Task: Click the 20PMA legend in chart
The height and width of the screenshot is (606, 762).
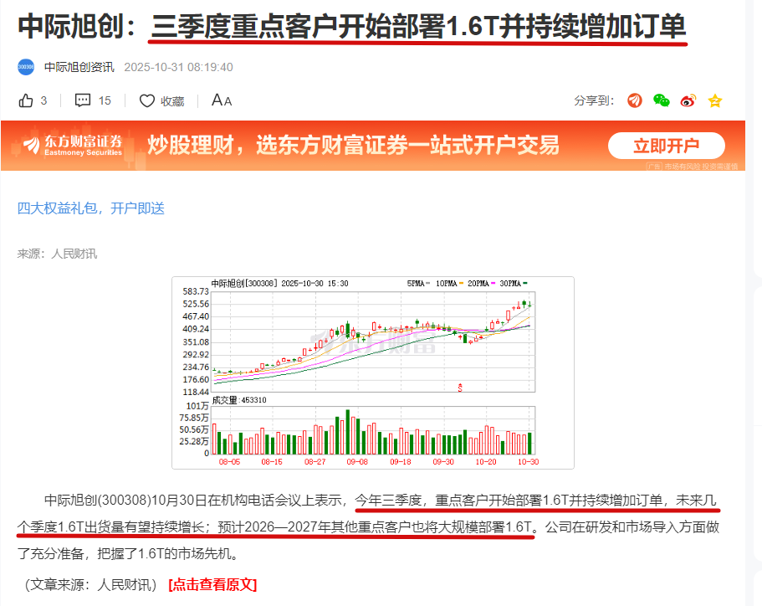Action: click(481, 283)
